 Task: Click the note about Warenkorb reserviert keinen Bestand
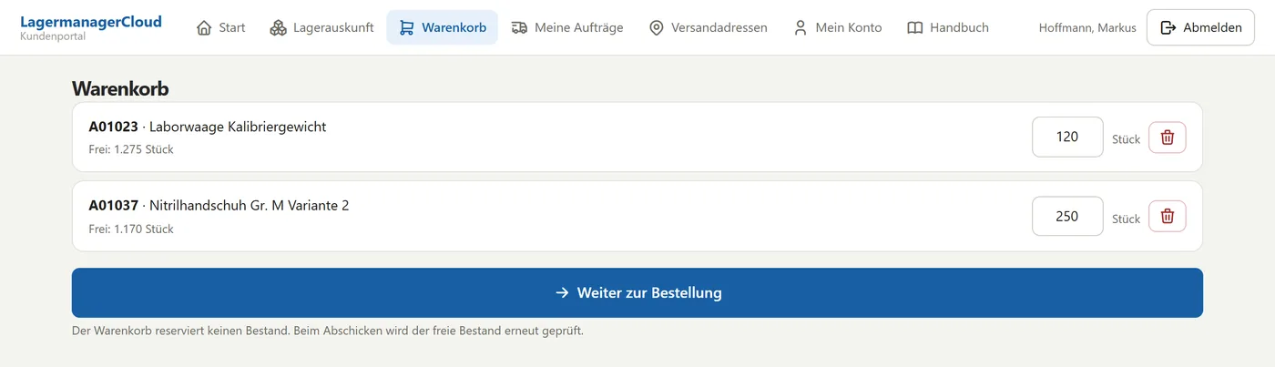coord(328,331)
